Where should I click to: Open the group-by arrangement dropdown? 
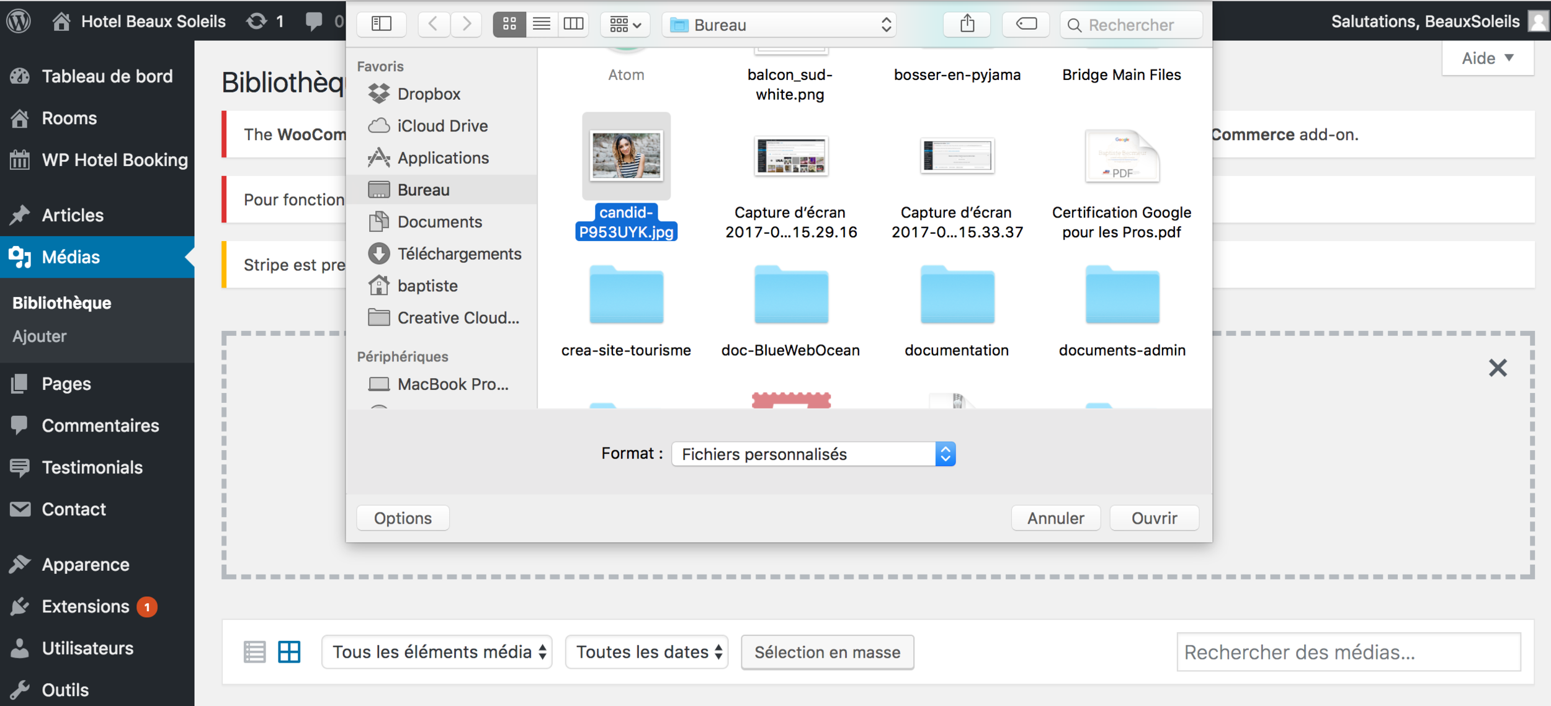[x=625, y=24]
